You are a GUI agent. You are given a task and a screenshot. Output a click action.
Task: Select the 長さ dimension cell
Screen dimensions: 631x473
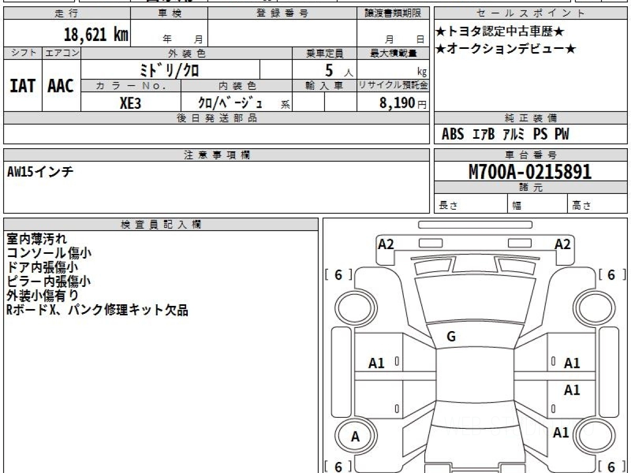point(471,204)
